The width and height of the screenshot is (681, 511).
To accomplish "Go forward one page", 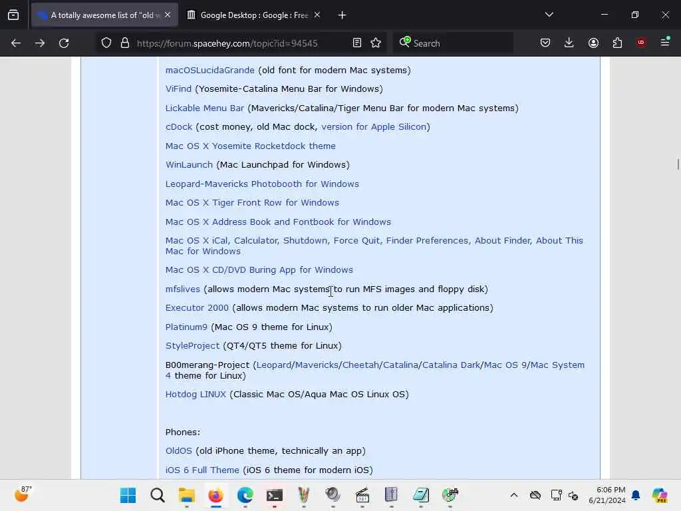I will [39, 43].
